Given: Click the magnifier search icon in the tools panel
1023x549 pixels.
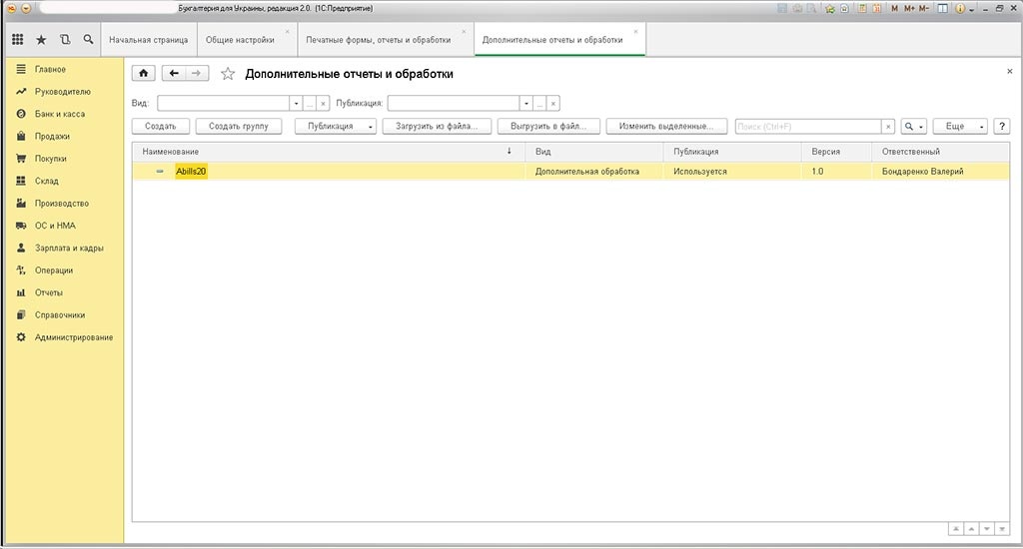Looking at the screenshot, I should (89, 40).
